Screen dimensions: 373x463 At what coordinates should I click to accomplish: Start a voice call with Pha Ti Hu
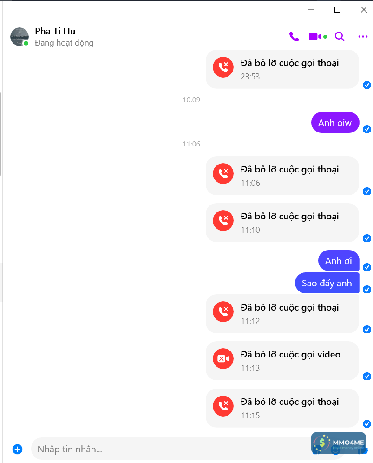[x=294, y=37]
